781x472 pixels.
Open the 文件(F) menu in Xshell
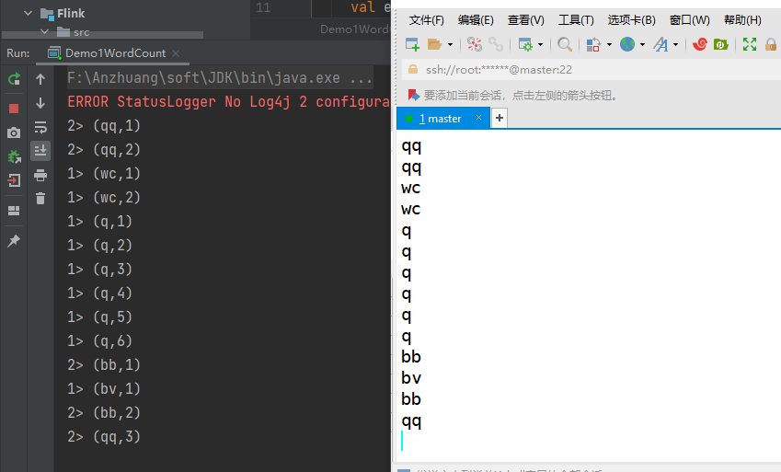tap(426, 20)
